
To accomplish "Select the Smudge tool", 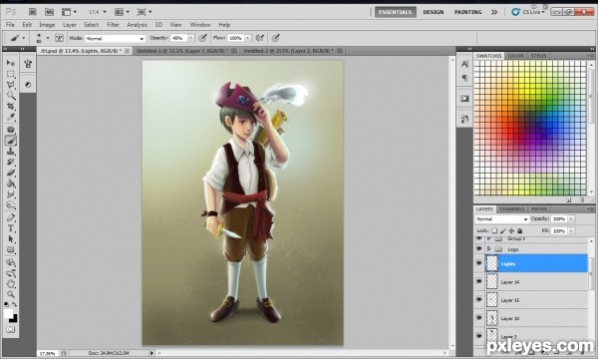I will coord(11,194).
